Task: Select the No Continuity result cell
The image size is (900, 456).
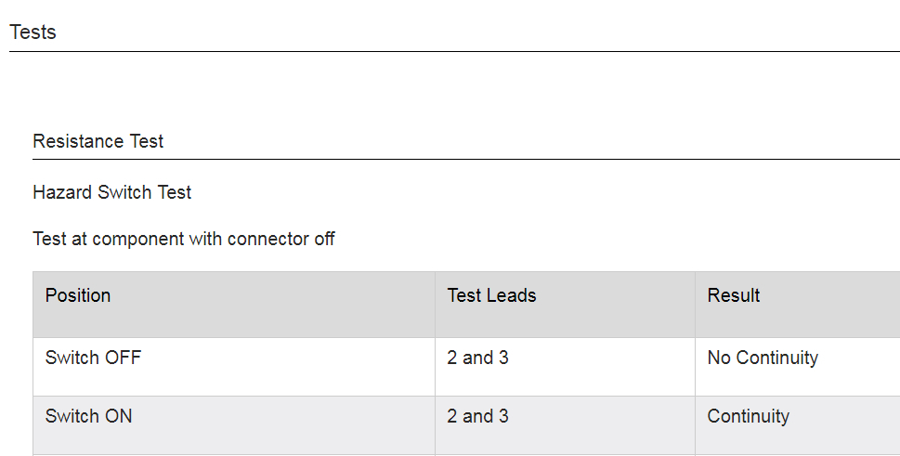Action: point(763,358)
